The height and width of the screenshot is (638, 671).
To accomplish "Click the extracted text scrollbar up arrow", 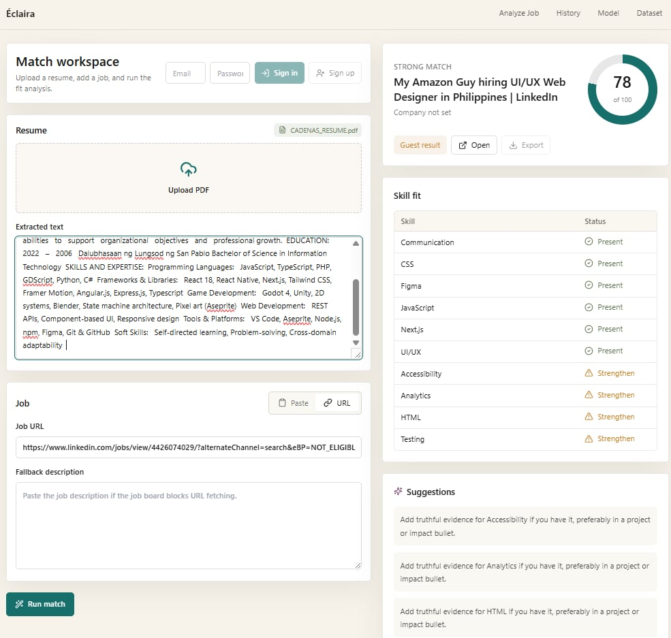I will (x=356, y=243).
